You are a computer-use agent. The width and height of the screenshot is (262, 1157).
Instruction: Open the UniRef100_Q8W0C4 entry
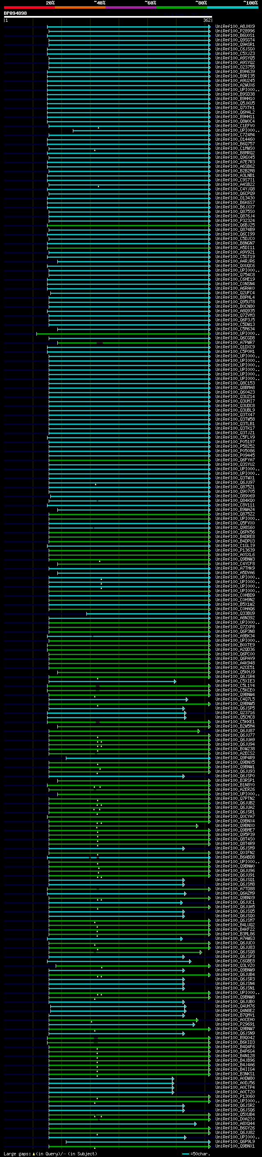point(235,121)
